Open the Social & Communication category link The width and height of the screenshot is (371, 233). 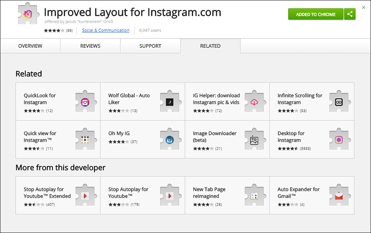[x=106, y=30]
